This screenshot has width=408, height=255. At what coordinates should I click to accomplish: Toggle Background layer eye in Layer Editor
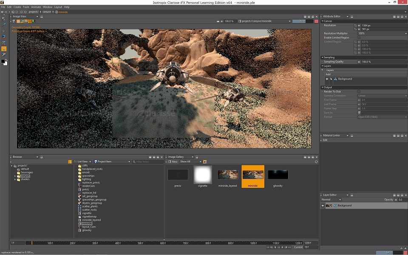pyautogui.click(x=323, y=206)
